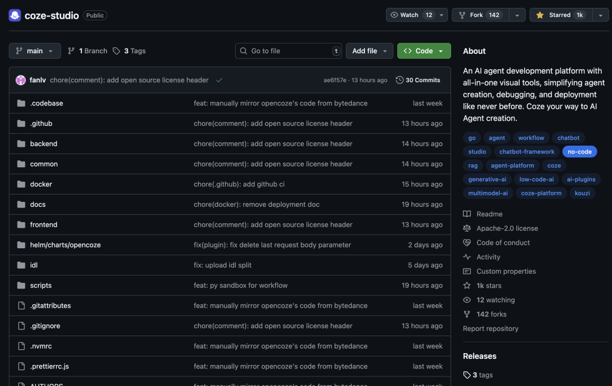
Task: Click the pulse icon beside Activity
Action: coord(467,257)
